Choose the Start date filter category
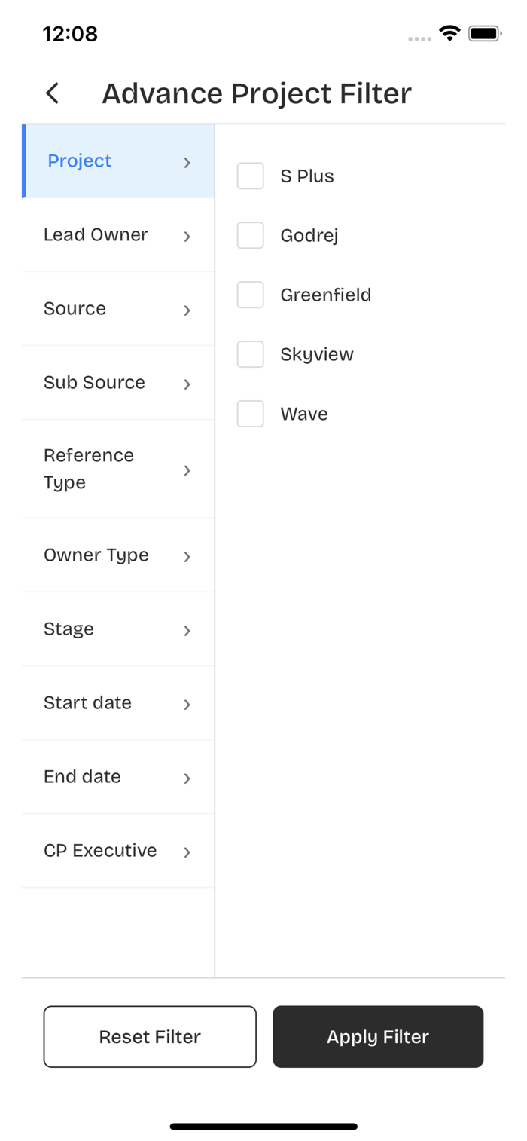This screenshot has width=527, height=1141. (x=118, y=703)
